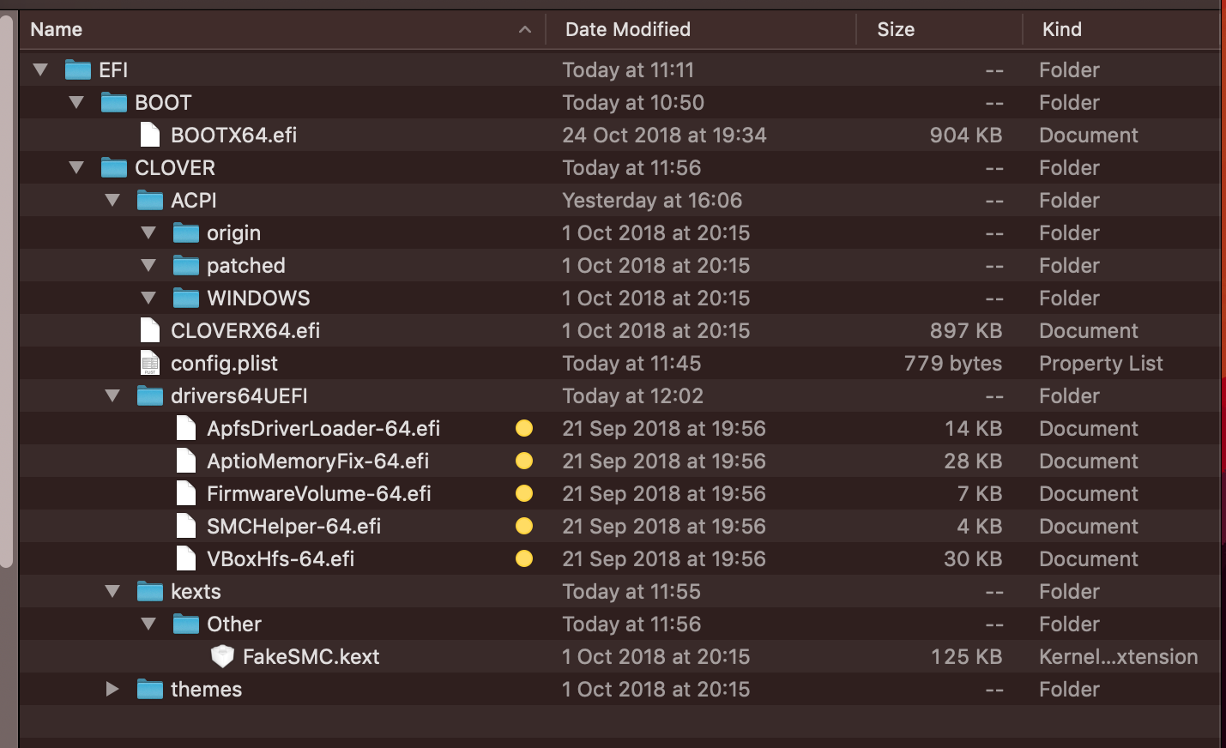
Task: Click the ApfsDriverLoader-64.efi file icon
Action: click(186, 428)
